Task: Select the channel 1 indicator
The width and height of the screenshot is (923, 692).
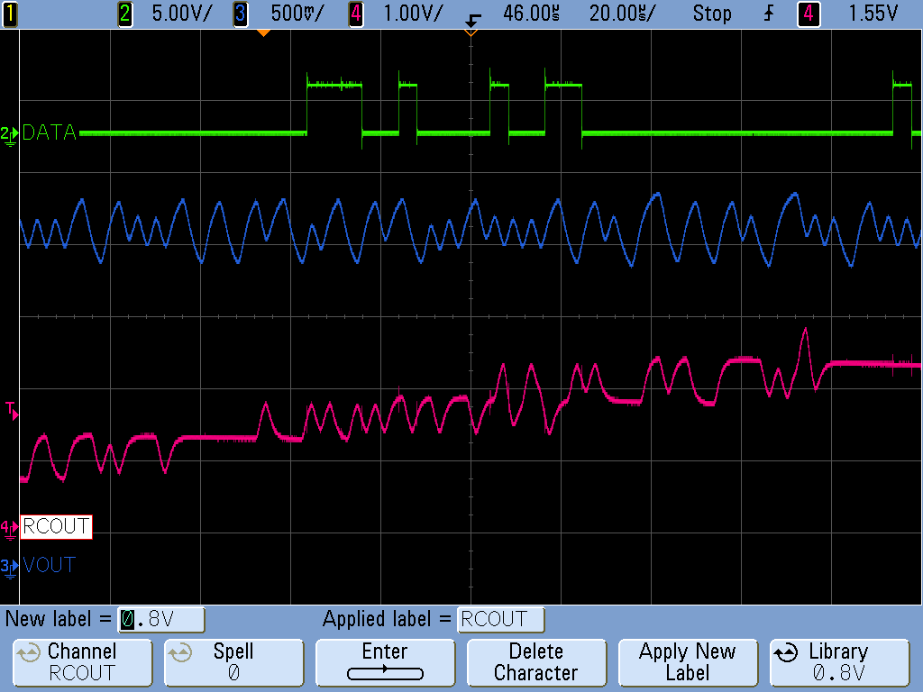Action: 9,14
